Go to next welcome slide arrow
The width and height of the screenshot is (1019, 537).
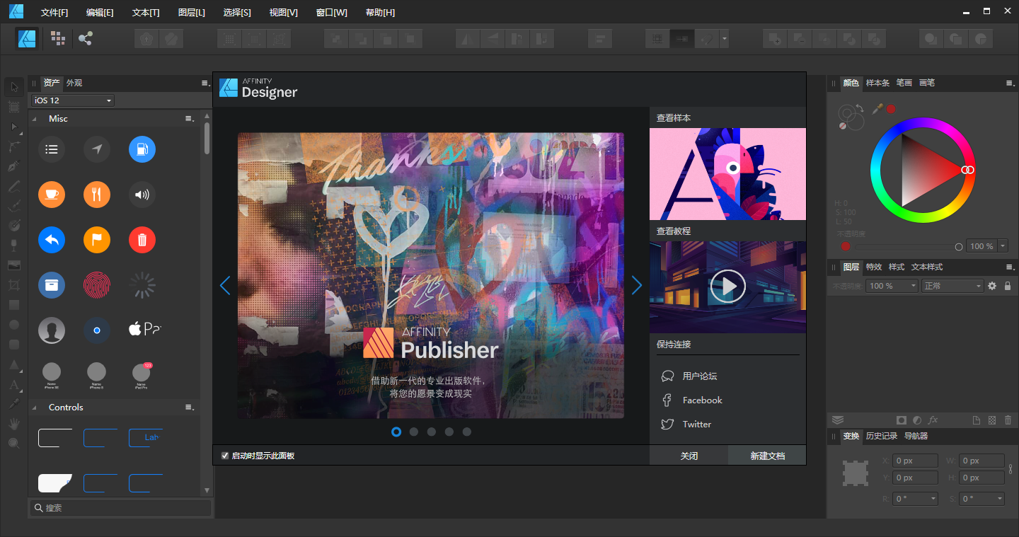tap(637, 285)
